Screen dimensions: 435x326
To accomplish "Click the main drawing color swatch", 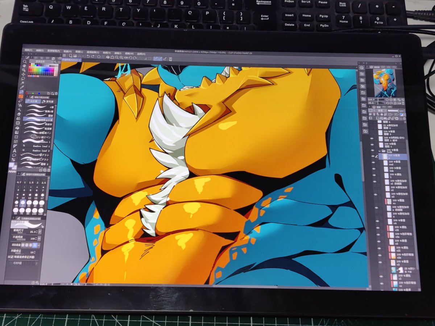I will [11, 165].
